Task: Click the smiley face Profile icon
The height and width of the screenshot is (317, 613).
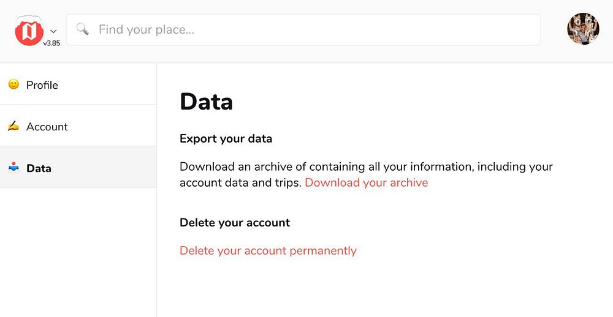Action: pos(13,84)
